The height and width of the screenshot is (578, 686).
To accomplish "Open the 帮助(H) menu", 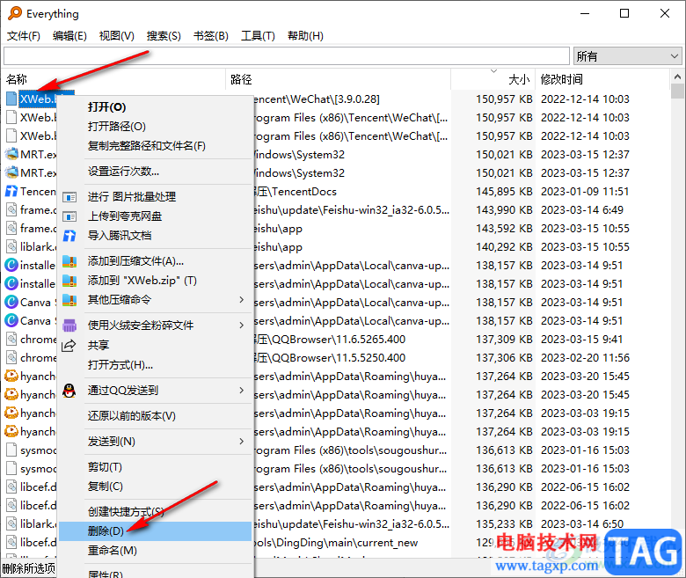I will [x=305, y=36].
